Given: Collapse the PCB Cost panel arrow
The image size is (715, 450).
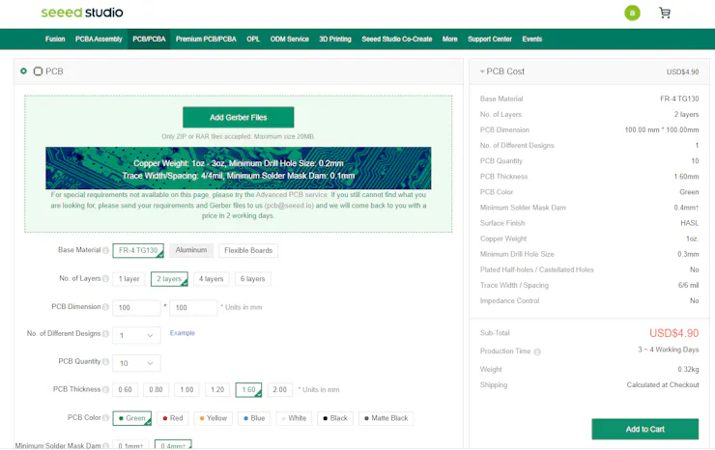Looking at the screenshot, I should [482, 71].
